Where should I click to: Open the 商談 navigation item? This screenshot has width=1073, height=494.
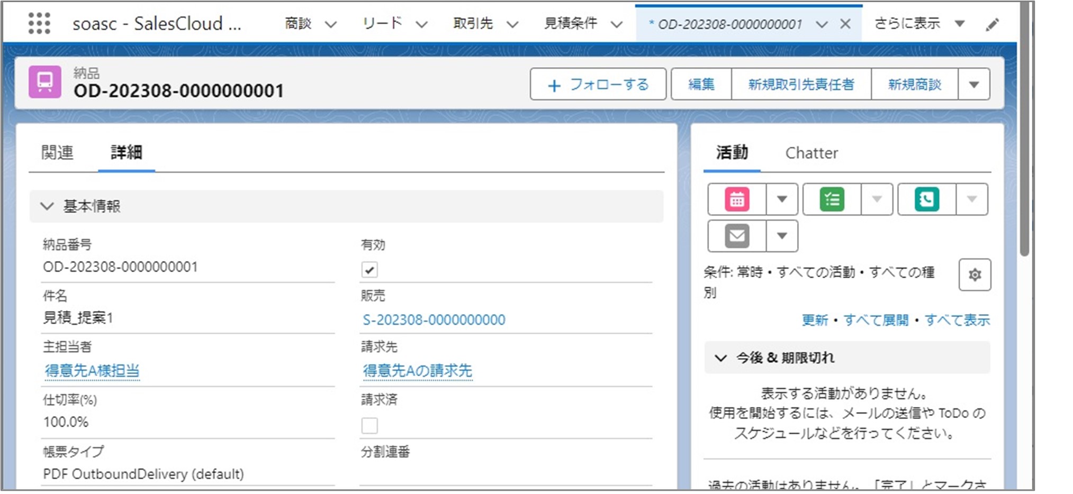coord(298,23)
